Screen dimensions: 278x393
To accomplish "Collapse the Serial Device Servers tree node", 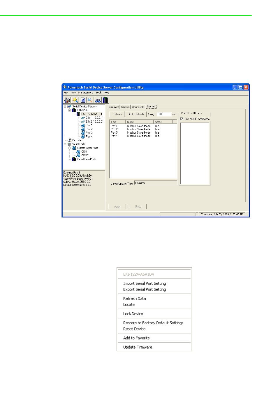I will [x=65, y=107].
